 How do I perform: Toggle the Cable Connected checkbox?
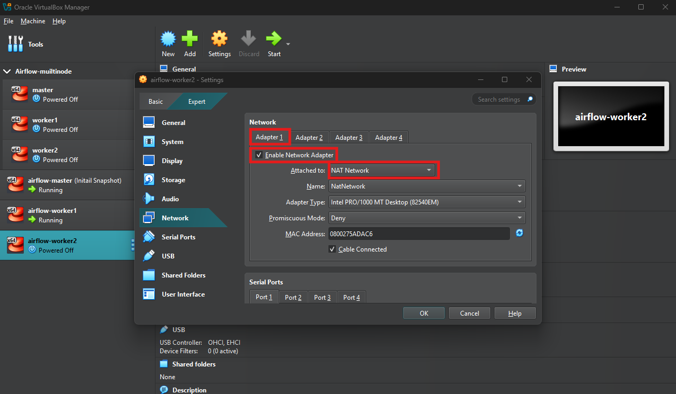(x=332, y=249)
